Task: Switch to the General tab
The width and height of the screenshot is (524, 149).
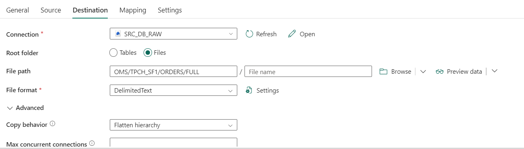Action: tap(18, 10)
